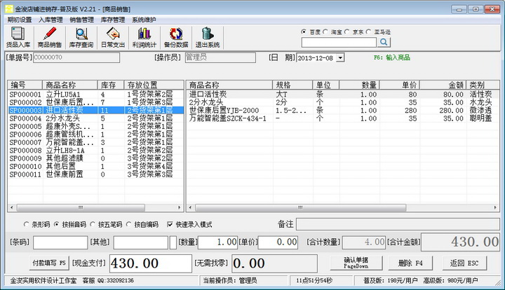Click the 规格 column header
The height and width of the screenshot is (290, 505).
coord(292,85)
